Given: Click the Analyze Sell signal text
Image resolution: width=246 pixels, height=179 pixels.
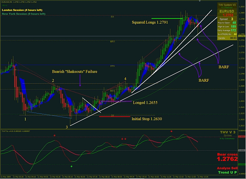Looking at the screenshot, I should point(228,168).
